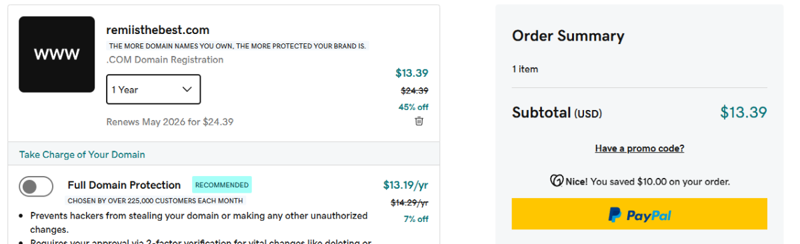Click the 45% off discount label
Viewport: 800px width, 244px height.
413,107
